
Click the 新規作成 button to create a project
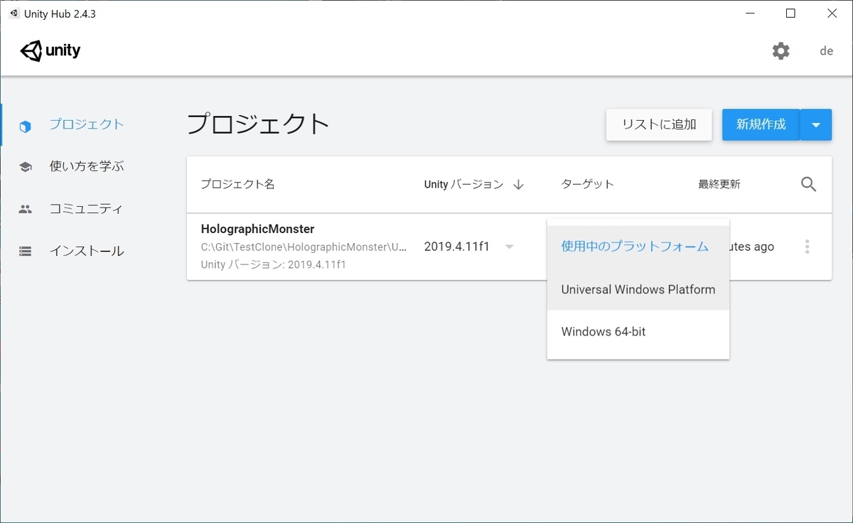(761, 124)
